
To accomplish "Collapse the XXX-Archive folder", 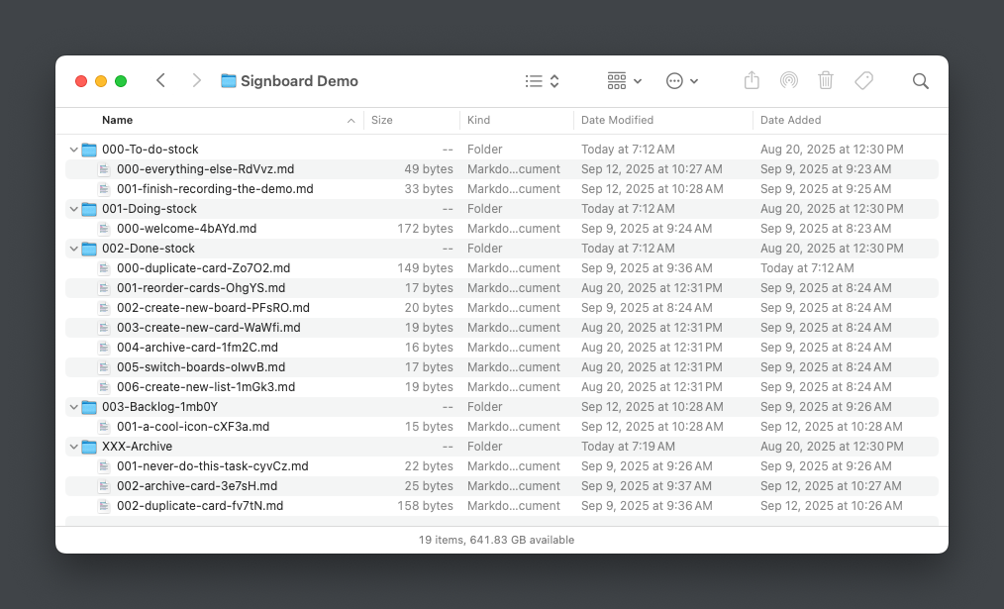I will pos(73,446).
